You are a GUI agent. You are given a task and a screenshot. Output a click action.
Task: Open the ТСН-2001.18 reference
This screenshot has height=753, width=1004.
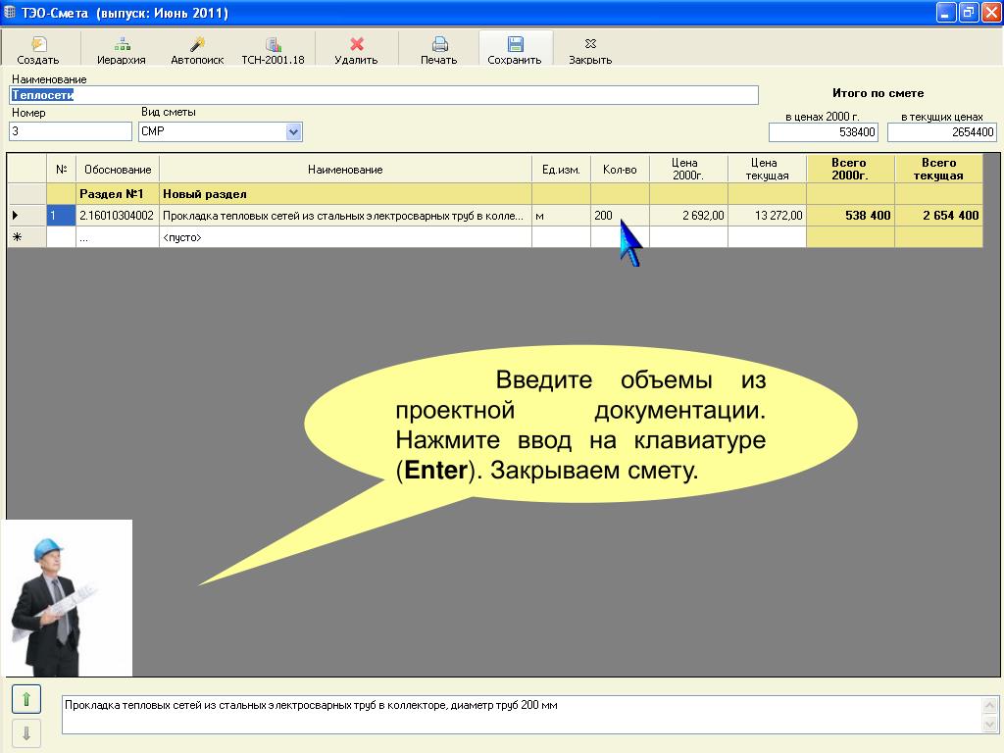[x=274, y=44]
